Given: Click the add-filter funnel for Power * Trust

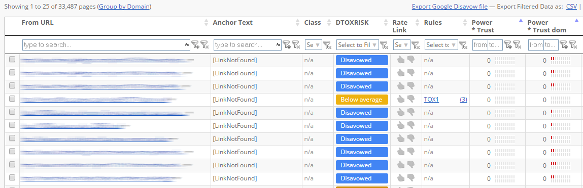Looking at the screenshot, I should click(508, 45).
